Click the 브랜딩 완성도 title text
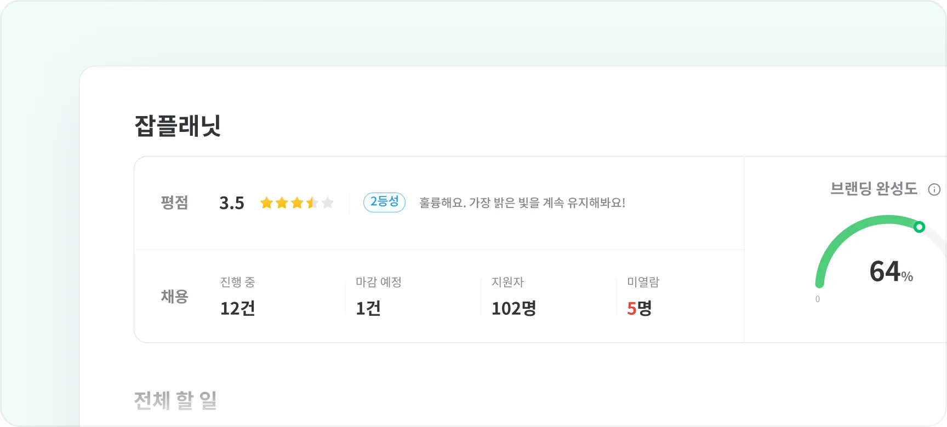The image size is (947, 427). point(874,189)
